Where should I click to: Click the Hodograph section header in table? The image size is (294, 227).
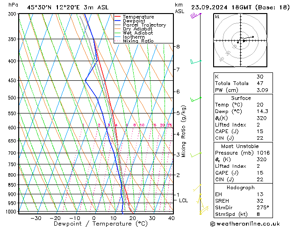pyautogui.click(x=241, y=187)
